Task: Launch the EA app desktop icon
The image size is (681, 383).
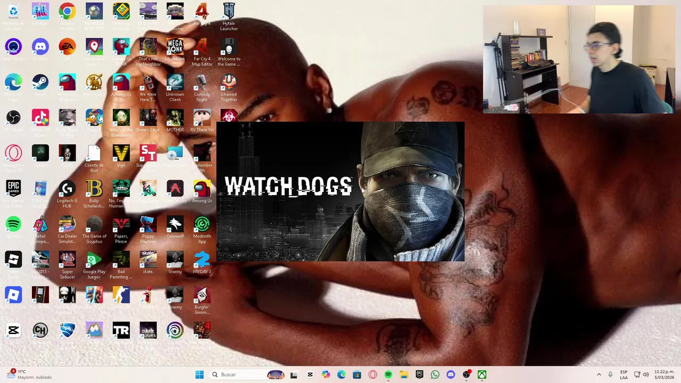Action: pos(67,47)
